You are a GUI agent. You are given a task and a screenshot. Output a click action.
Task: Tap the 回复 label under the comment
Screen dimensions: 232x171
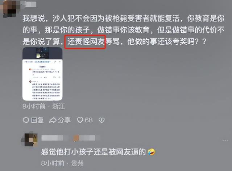[x=37, y=120]
